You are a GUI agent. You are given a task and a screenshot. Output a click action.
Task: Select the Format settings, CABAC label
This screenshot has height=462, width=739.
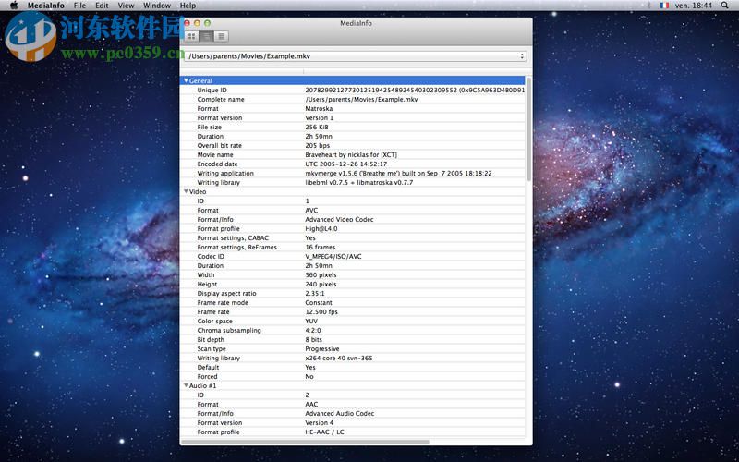click(x=233, y=238)
